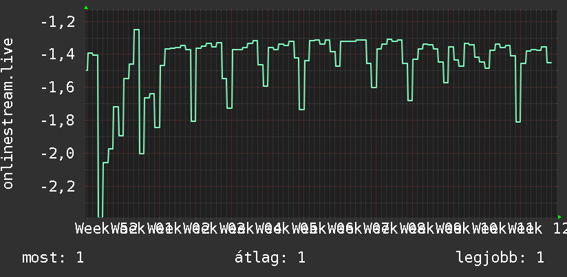Click the "-1,4" y-axis label

pyautogui.click(x=58, y=55)
